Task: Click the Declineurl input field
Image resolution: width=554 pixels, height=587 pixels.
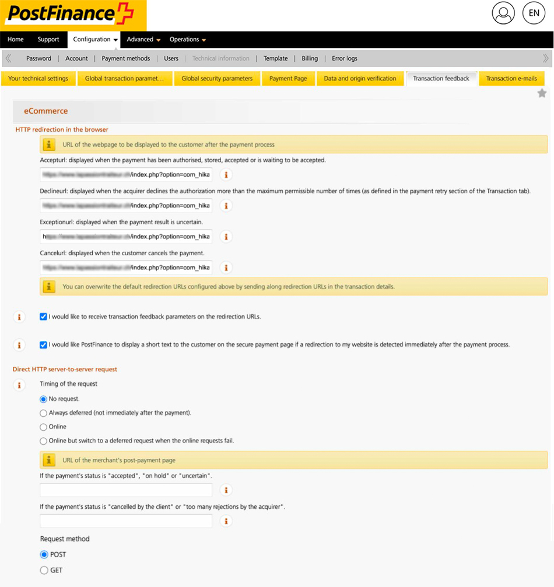Action: [126, 206]
